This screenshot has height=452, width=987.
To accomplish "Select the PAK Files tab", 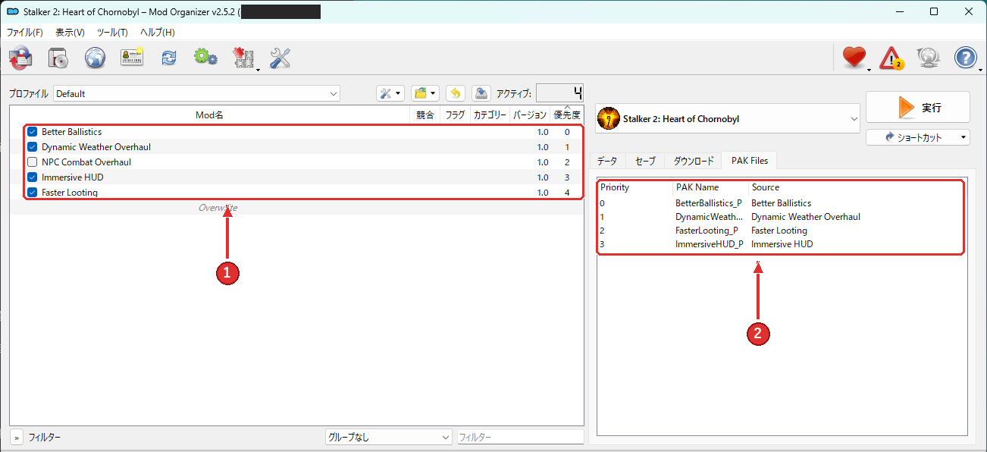I will tap(749, 160).
